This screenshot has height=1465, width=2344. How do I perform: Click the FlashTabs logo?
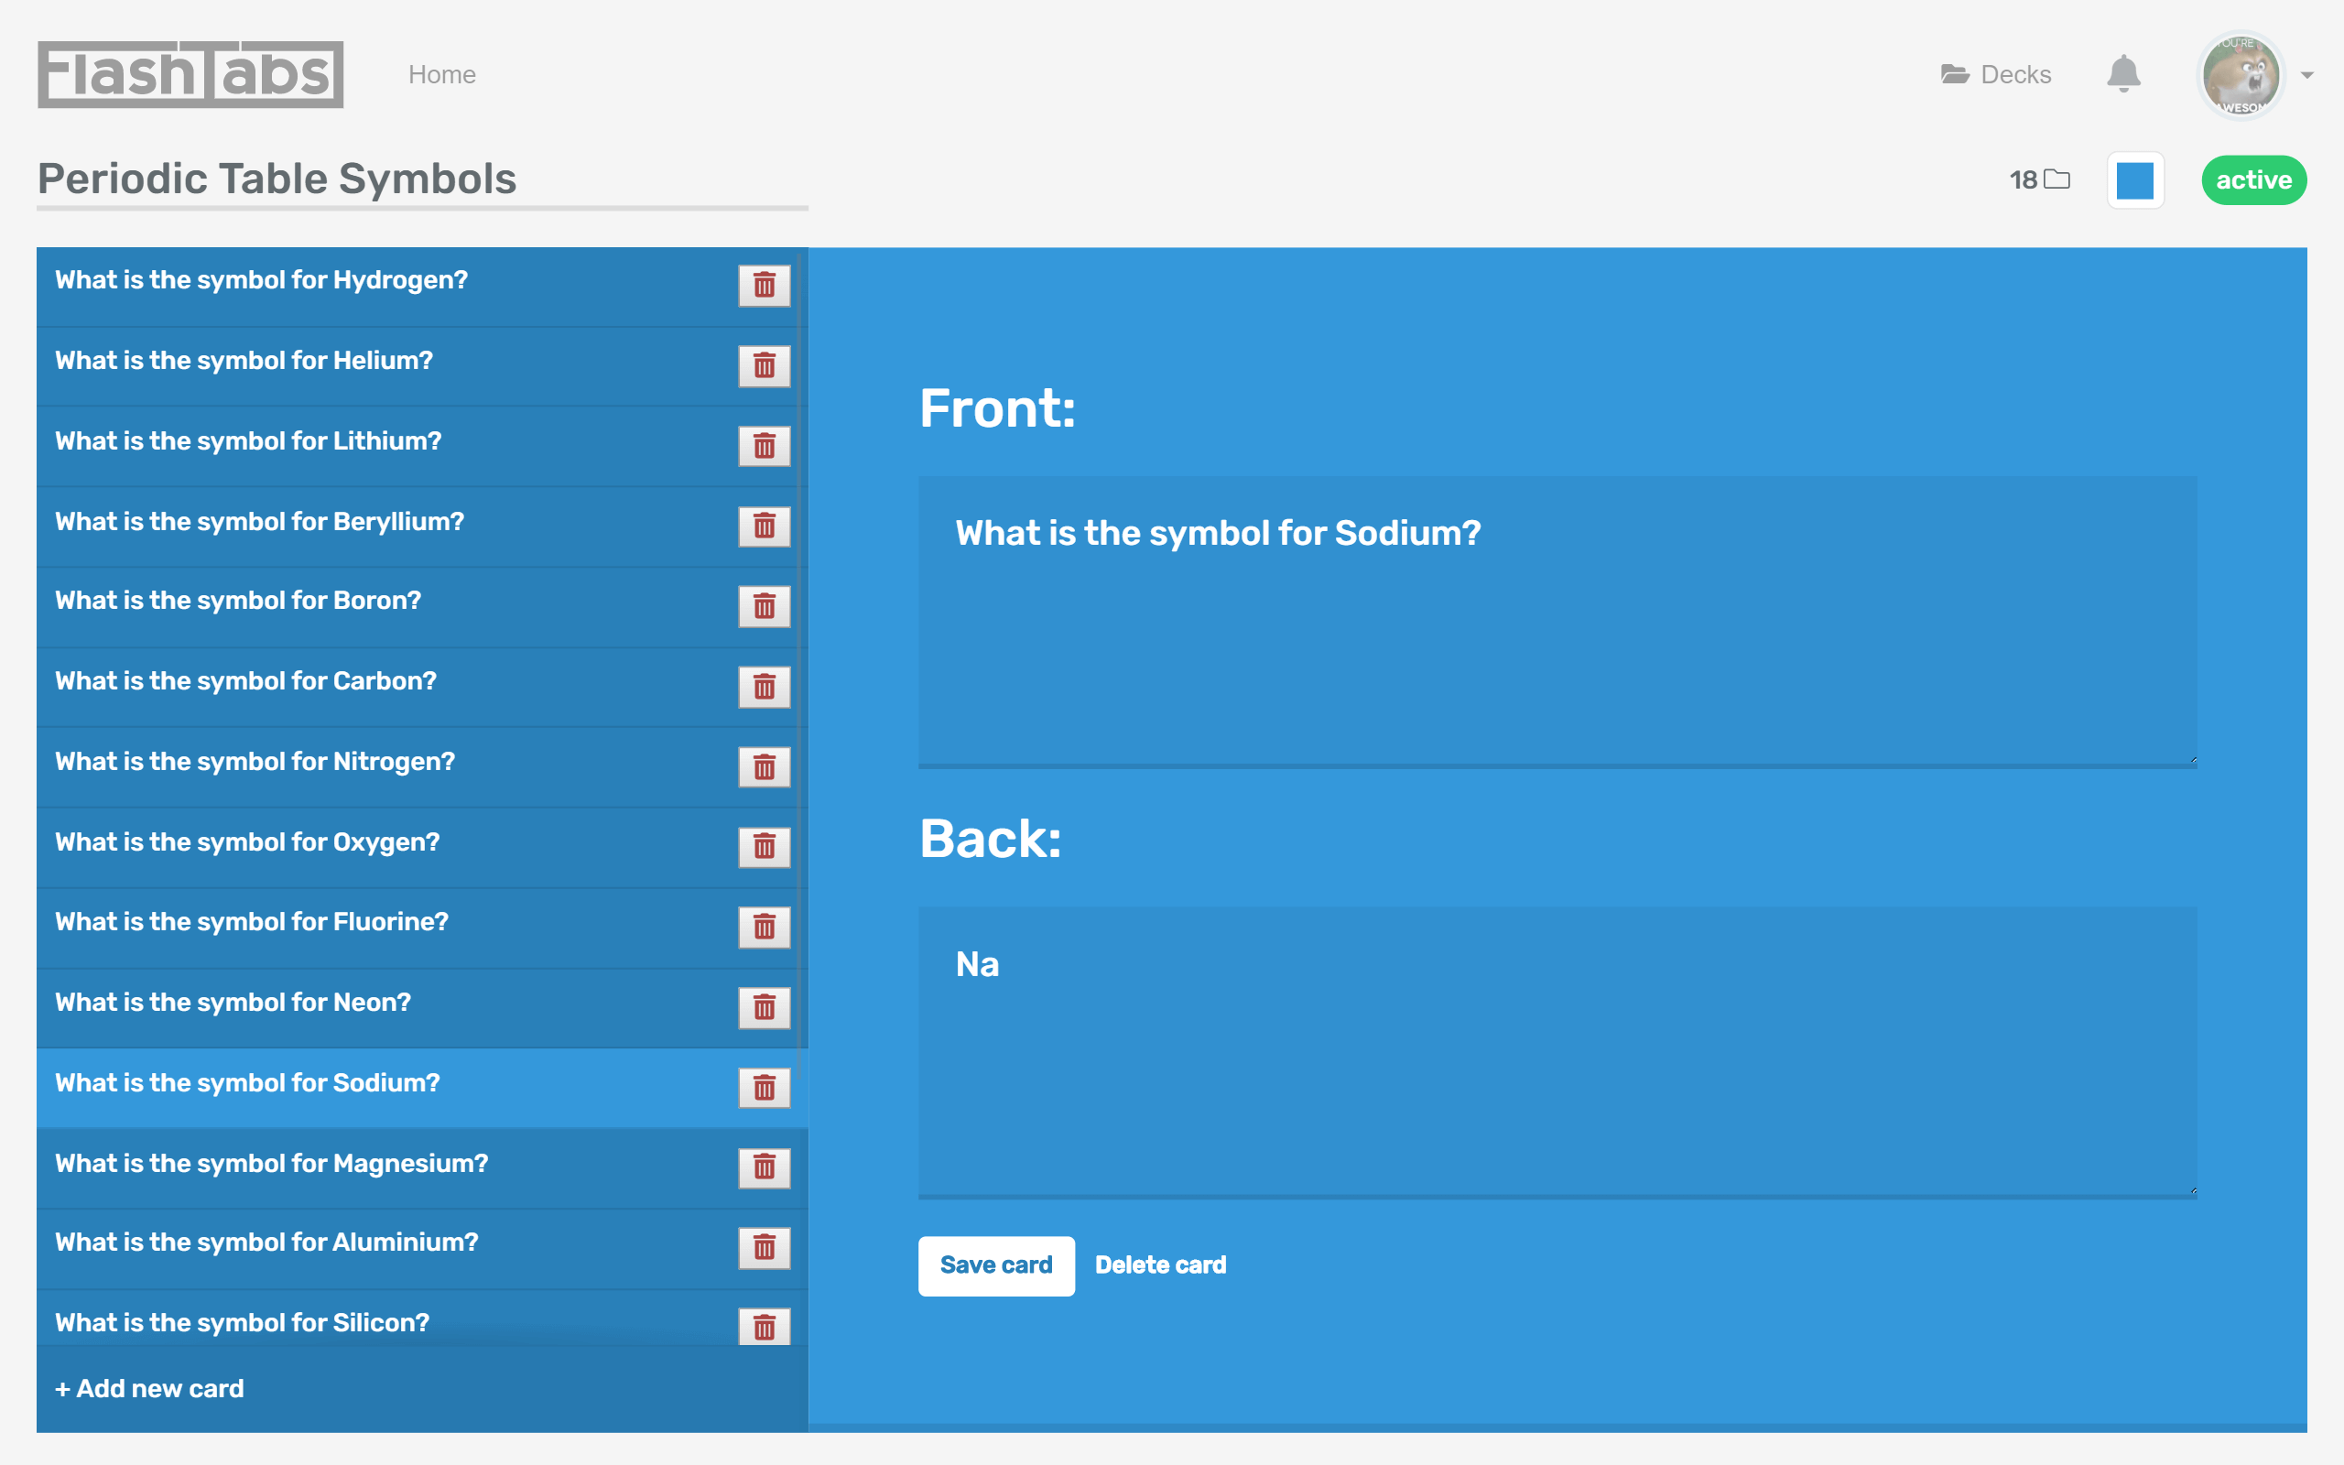[x=190, y=74]
